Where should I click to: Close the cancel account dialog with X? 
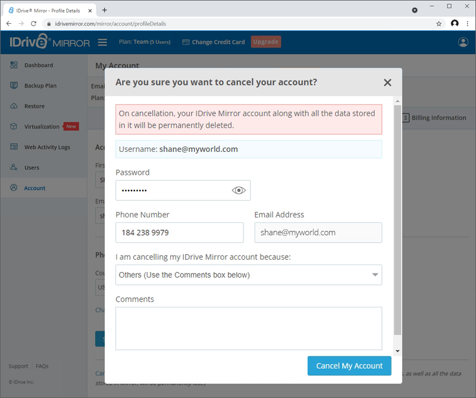[x=387, y=82]
